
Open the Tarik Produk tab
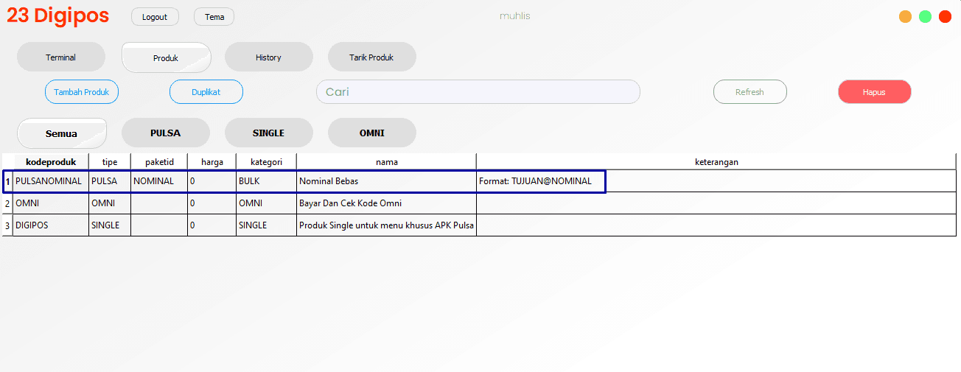pyautogui.click(x=371, y=57)
